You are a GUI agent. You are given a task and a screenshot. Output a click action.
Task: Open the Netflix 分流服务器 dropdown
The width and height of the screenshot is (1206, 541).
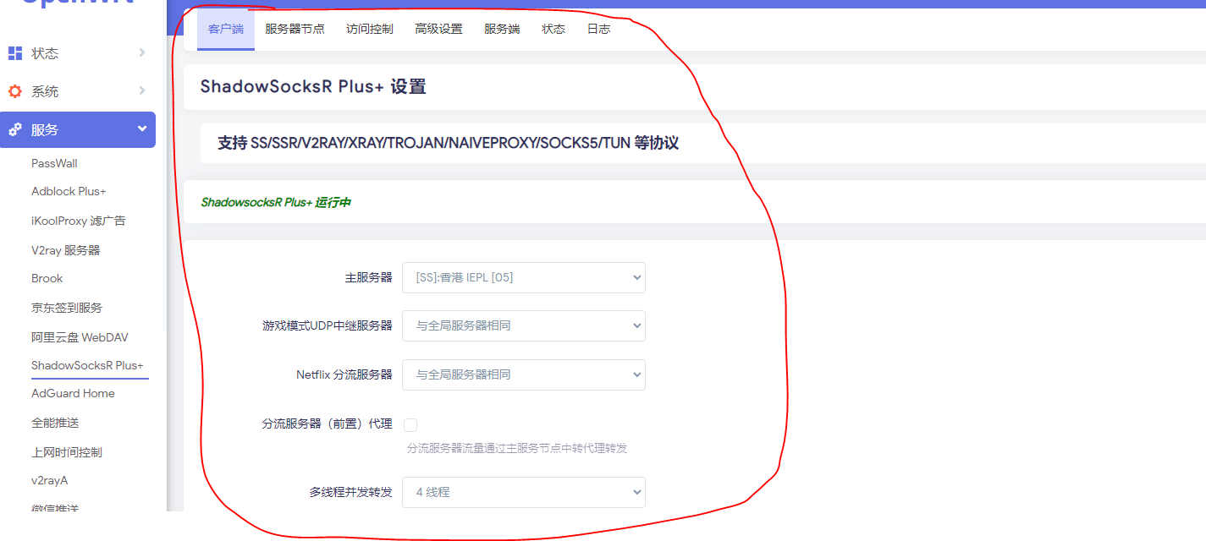(x=524, y=374)
